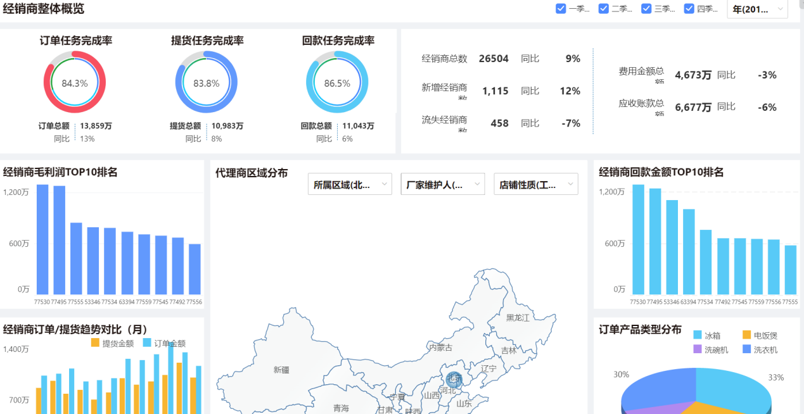The image size is (804, 414).
Task: Toggle the 四季 quarter checkbox
Action: (x=689, y=8)
